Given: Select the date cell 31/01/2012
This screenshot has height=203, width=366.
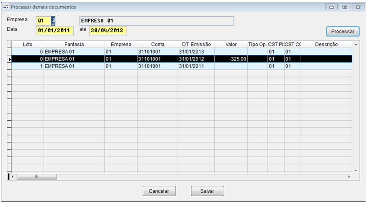Looking at the screenshot, I should pos(196,59).
